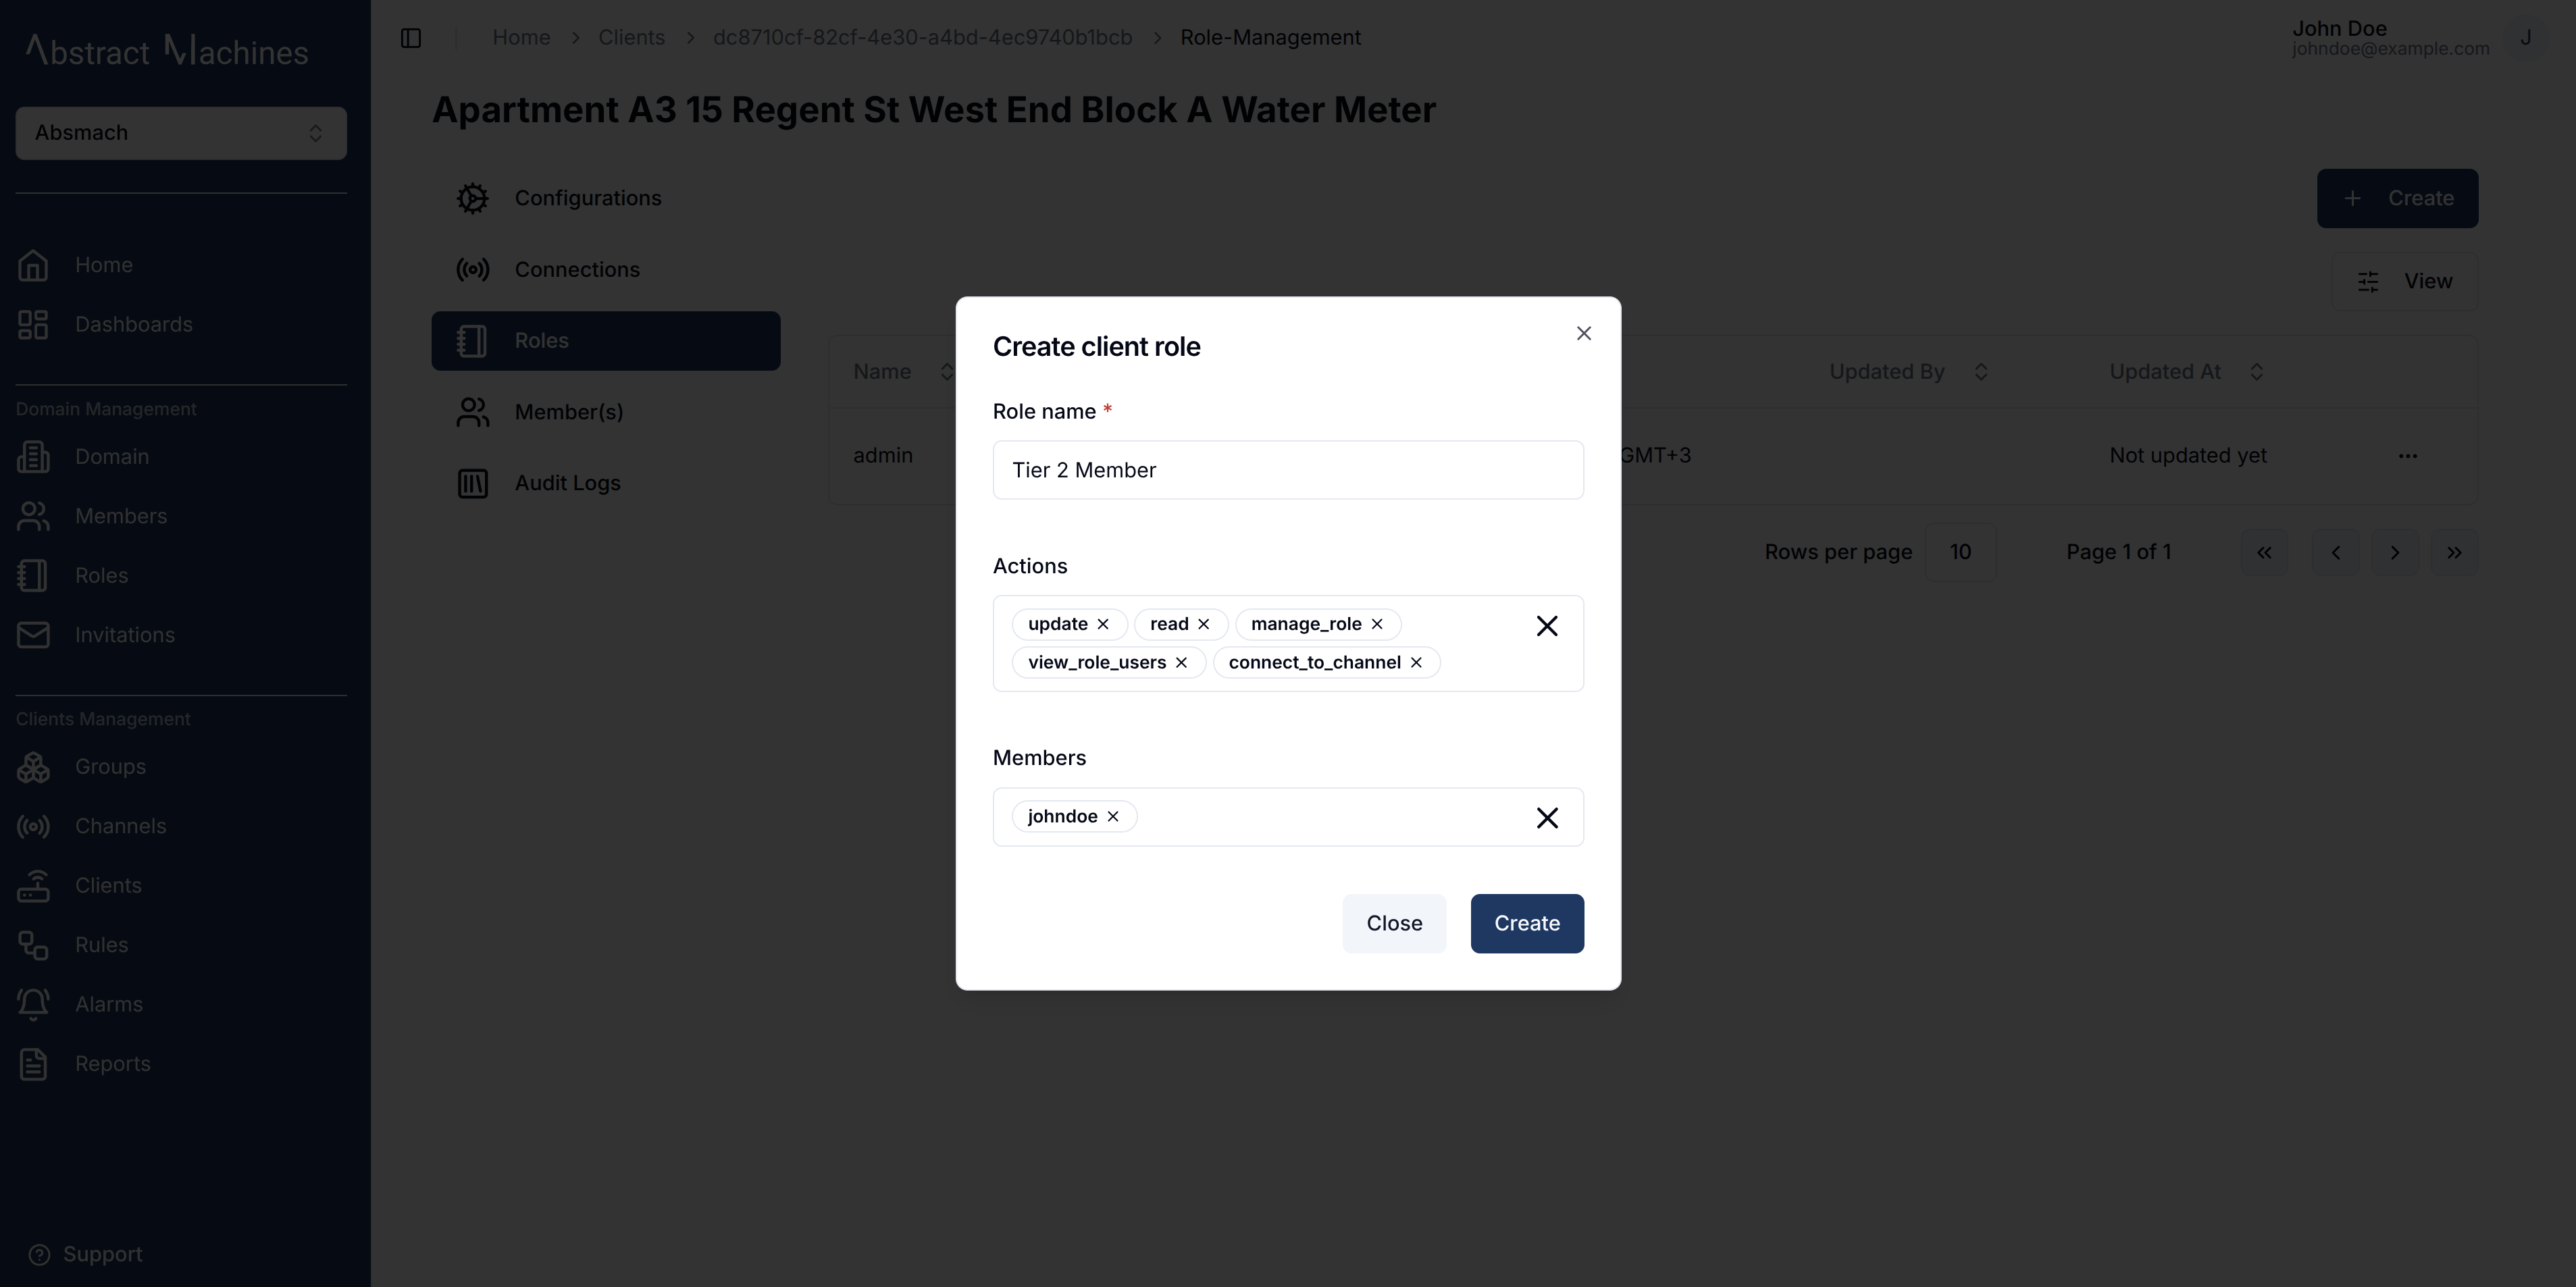Click the Configurations gear icon

pyautogui.click(x=472, y=198)
